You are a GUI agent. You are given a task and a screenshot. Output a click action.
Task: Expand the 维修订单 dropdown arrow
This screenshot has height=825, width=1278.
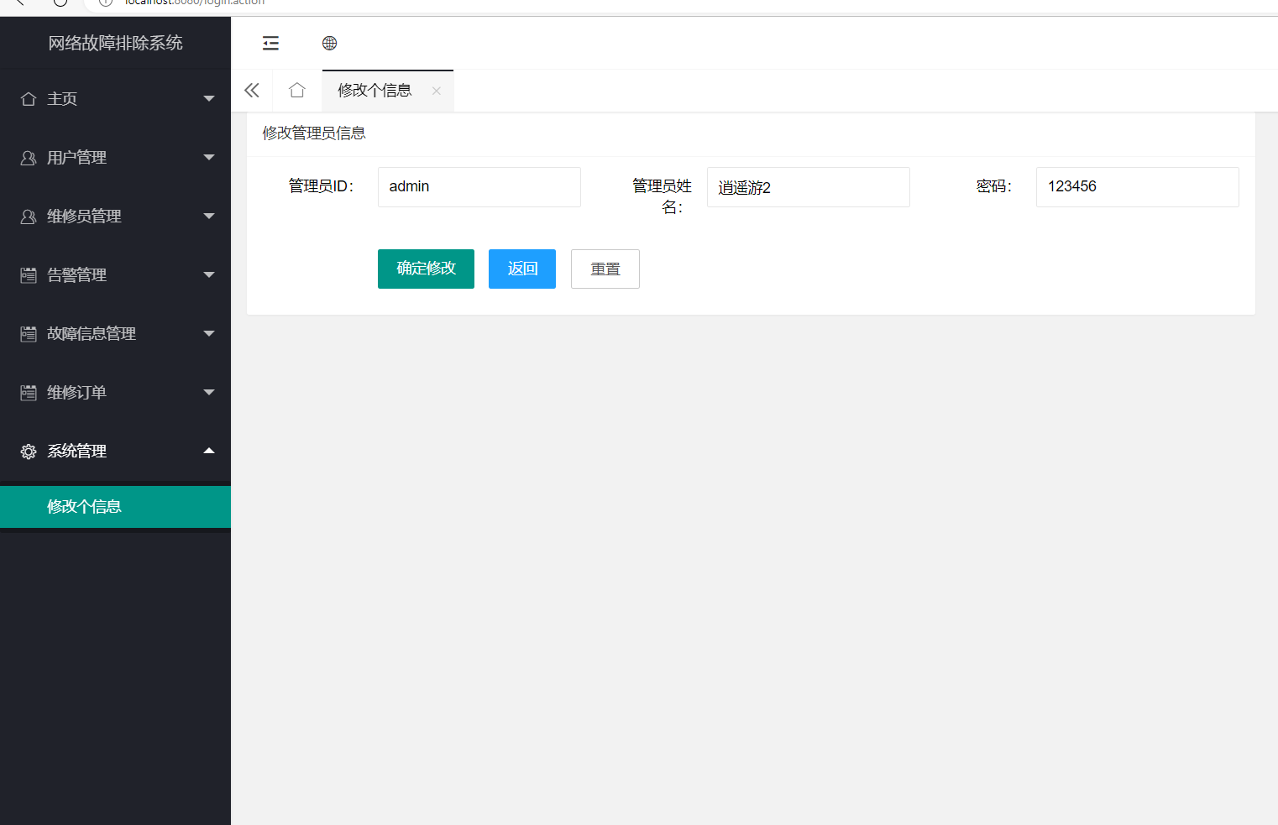pos(209,392)
